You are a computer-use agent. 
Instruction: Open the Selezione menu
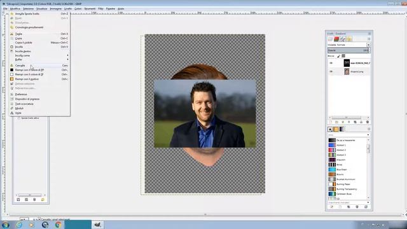28,8
